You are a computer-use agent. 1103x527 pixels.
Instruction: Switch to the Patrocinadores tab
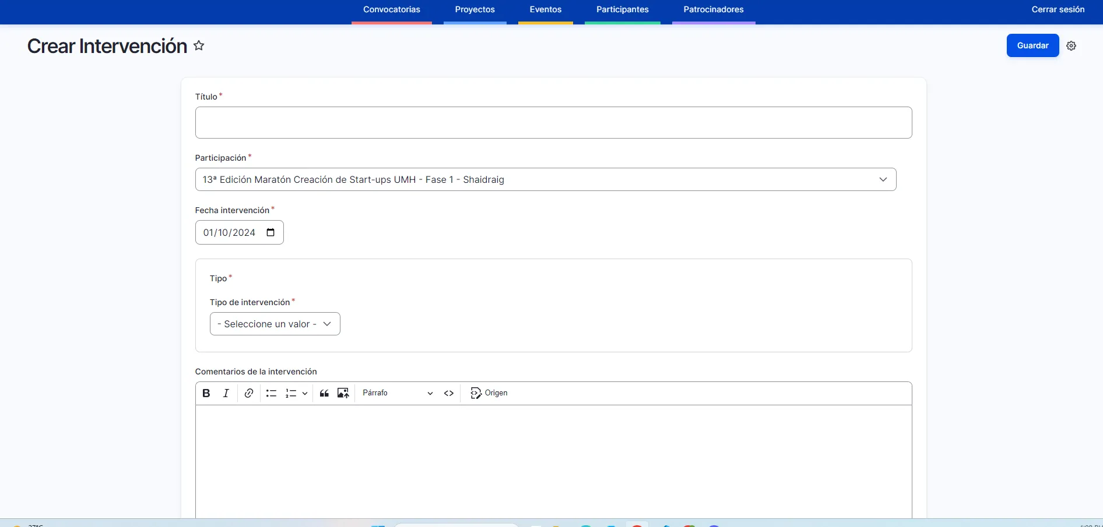tap(713, 10)
